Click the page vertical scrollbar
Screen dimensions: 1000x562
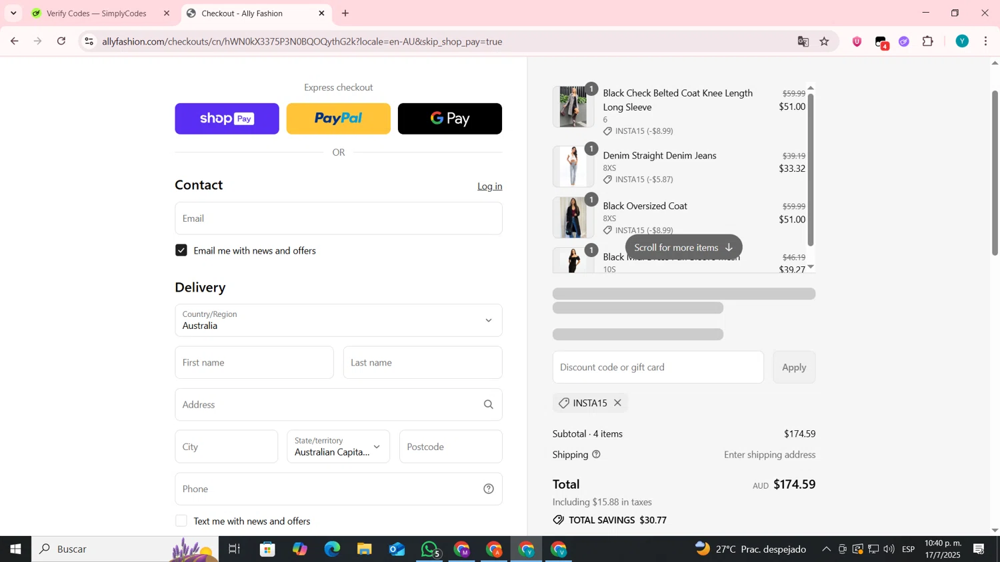coord(995,173)
